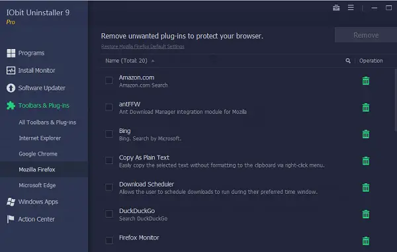This screenshot has height=252, width=397.
Task: Select Toolbars & Plug-ins section
Action: pos(44,106)
